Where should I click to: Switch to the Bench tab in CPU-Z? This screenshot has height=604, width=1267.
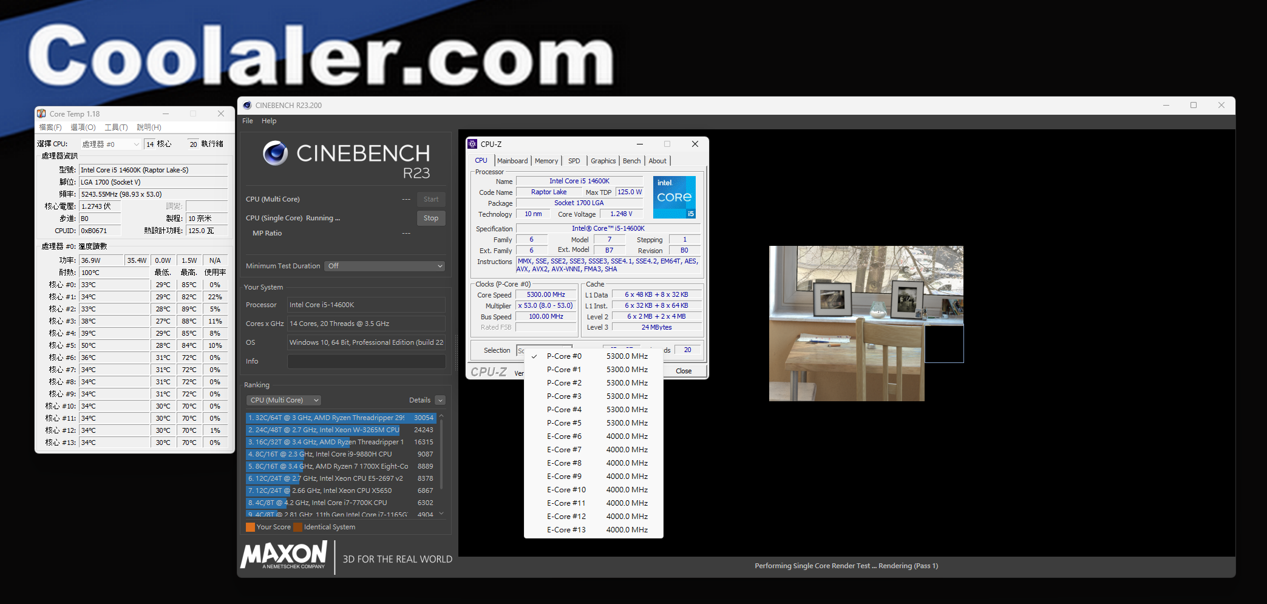click(x=632, y=161)
